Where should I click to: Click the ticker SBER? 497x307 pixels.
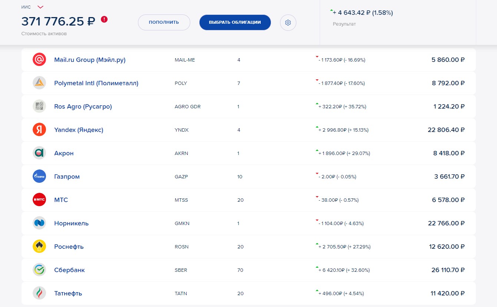click(181, 270)
